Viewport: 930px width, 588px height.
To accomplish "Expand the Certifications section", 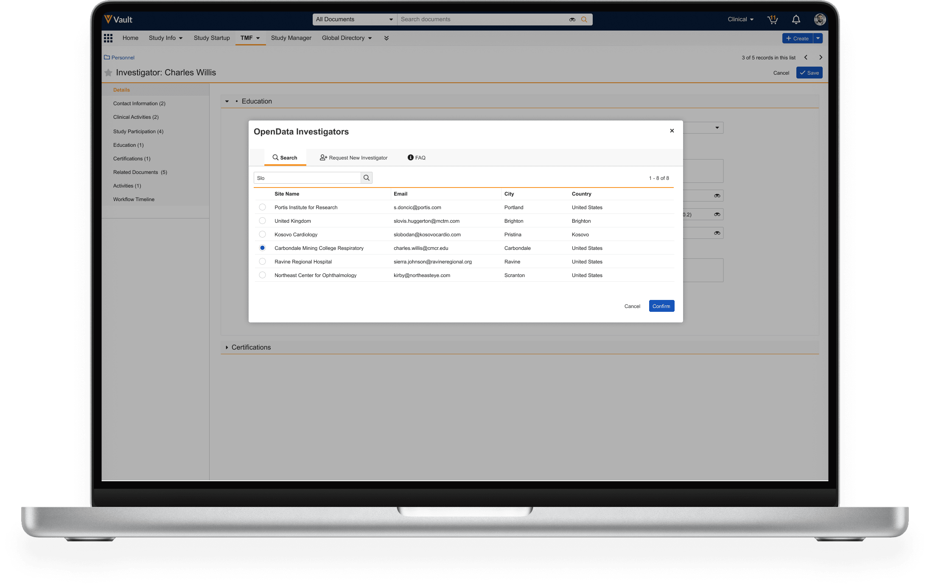I will 227,347.
